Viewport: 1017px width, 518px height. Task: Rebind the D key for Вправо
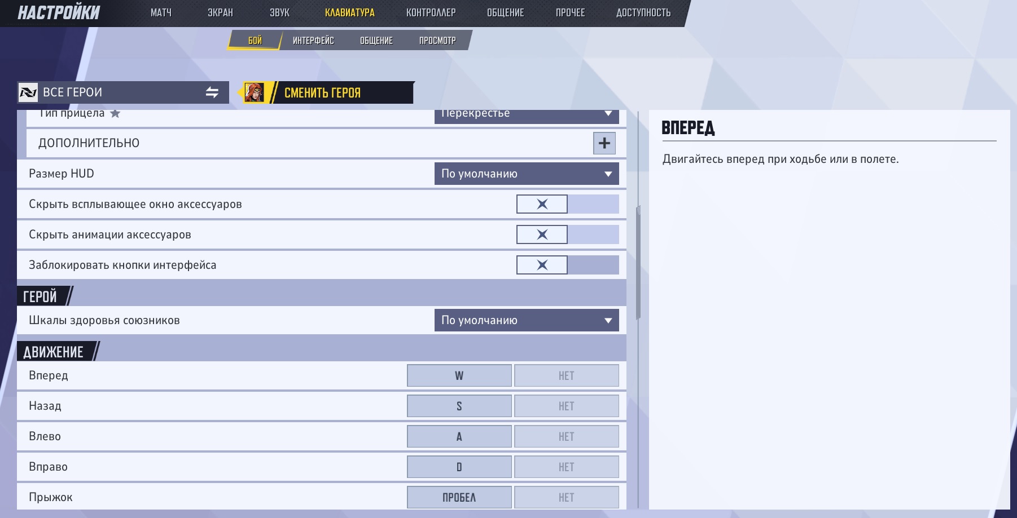pyautogui.click(x=459, y=467)
